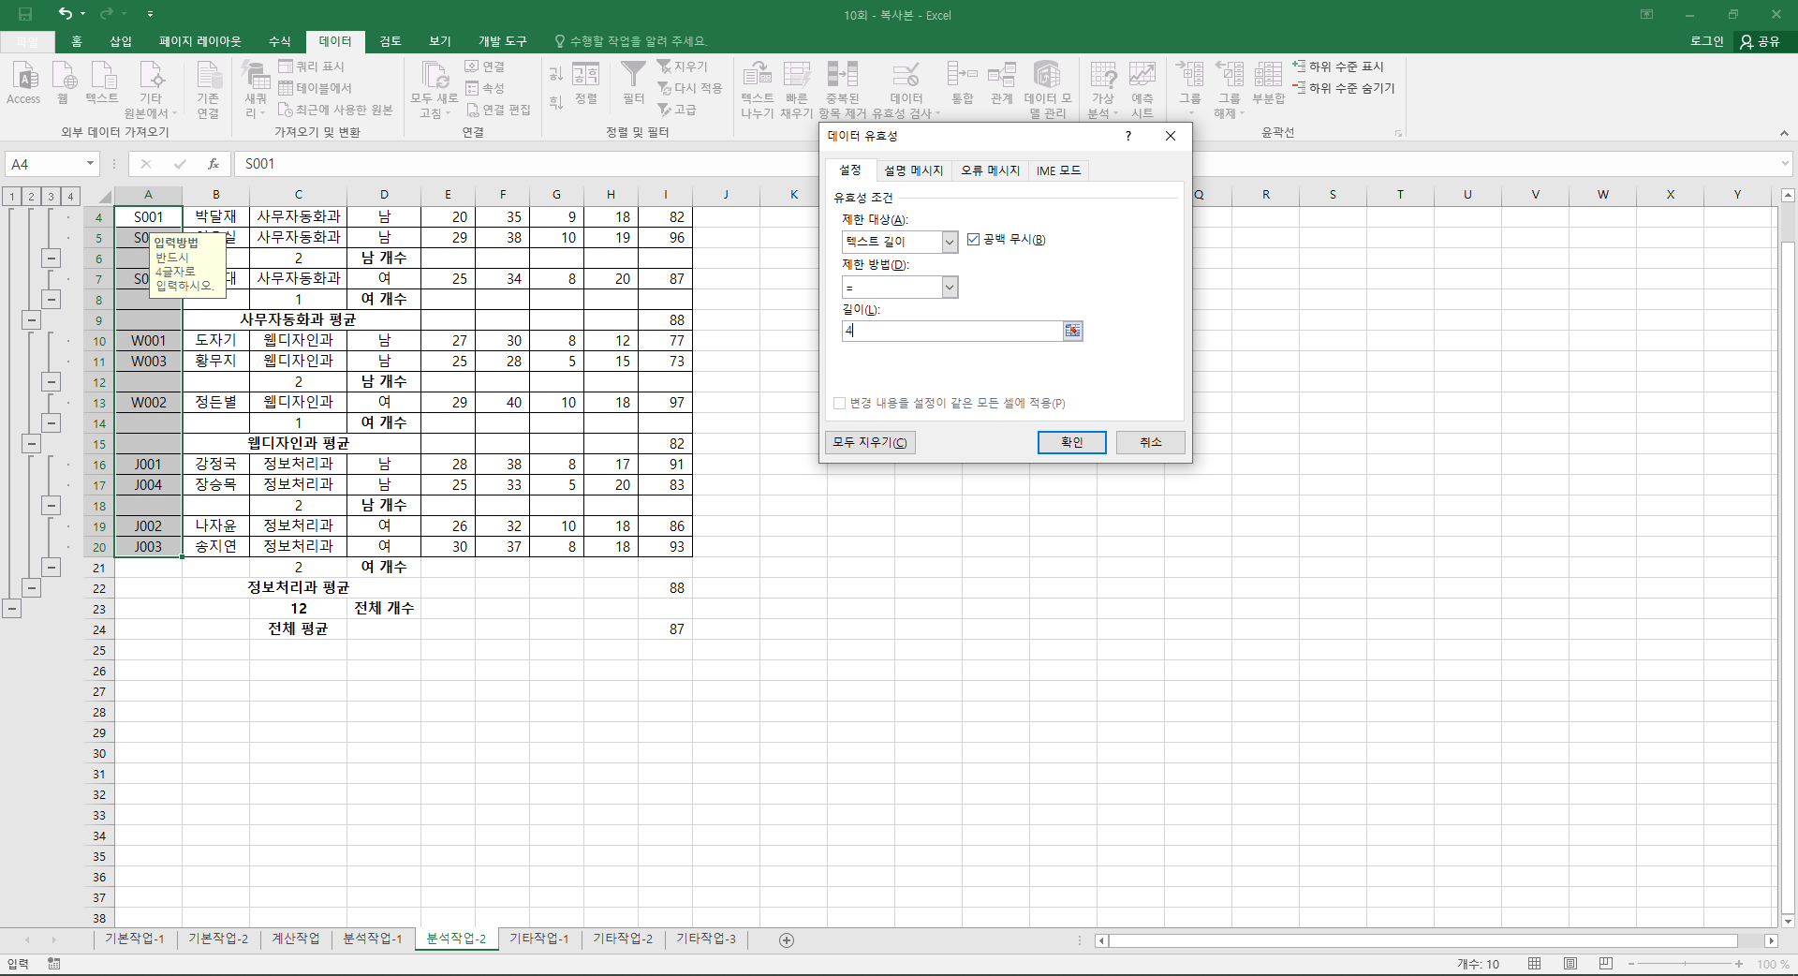Click the 확인 button in dialog
The image size is (1798, 976).
1071,442
